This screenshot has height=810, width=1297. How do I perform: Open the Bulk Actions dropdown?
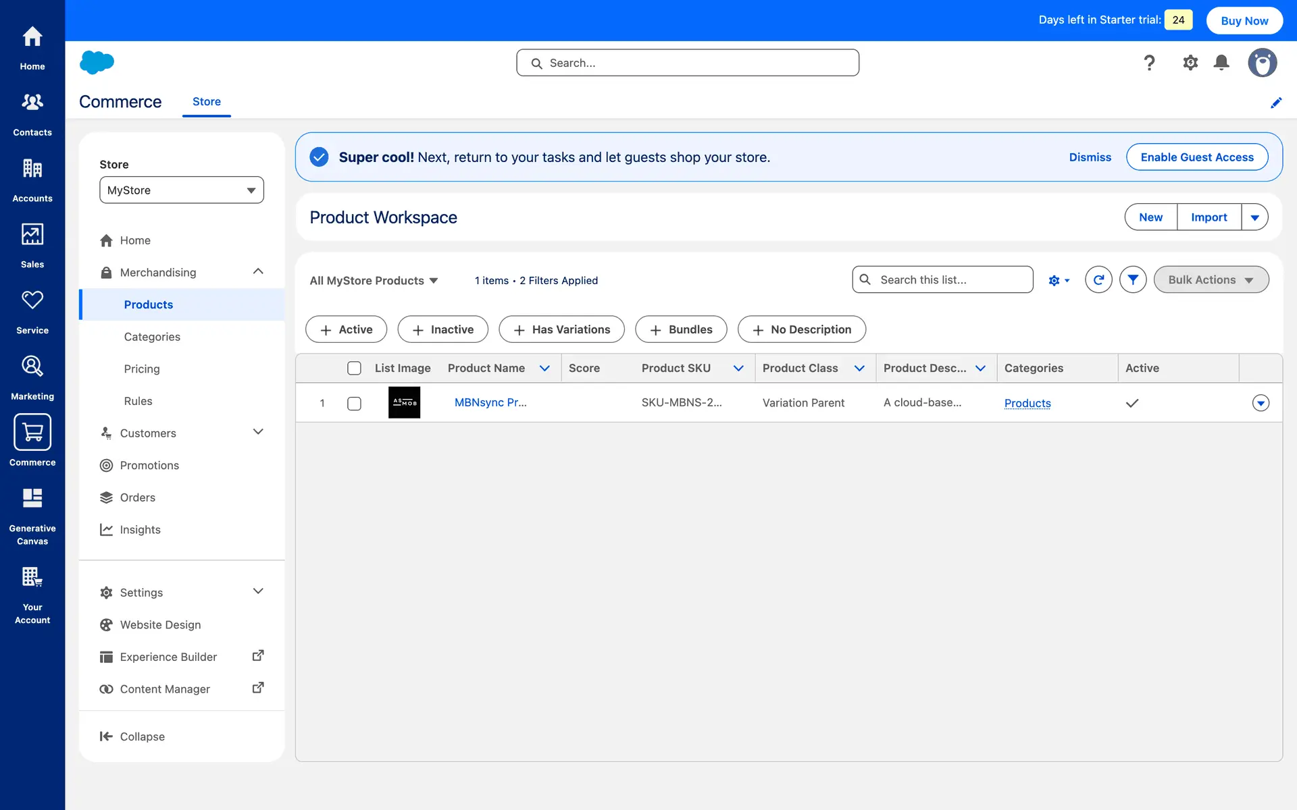(x=1211, y=280)
